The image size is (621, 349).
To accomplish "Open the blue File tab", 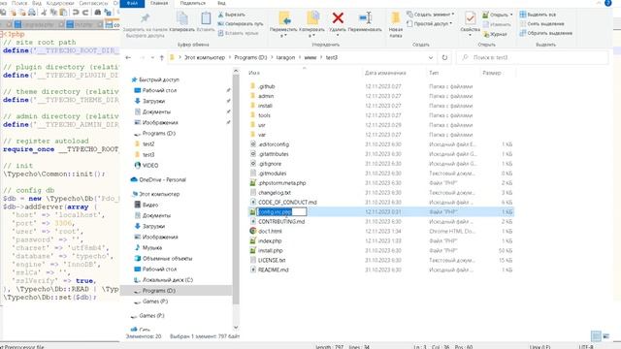I will 132,3.
